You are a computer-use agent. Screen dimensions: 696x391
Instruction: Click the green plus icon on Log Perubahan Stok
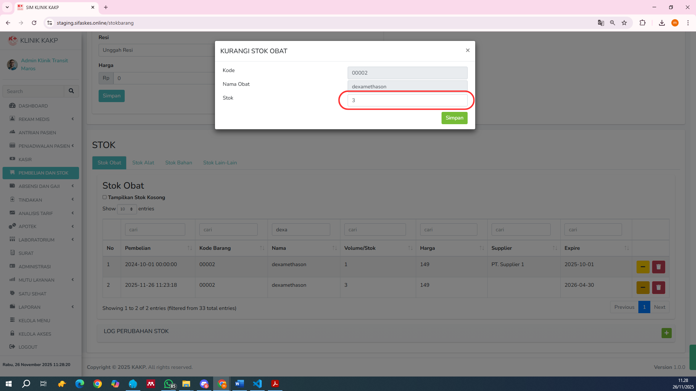666,333
